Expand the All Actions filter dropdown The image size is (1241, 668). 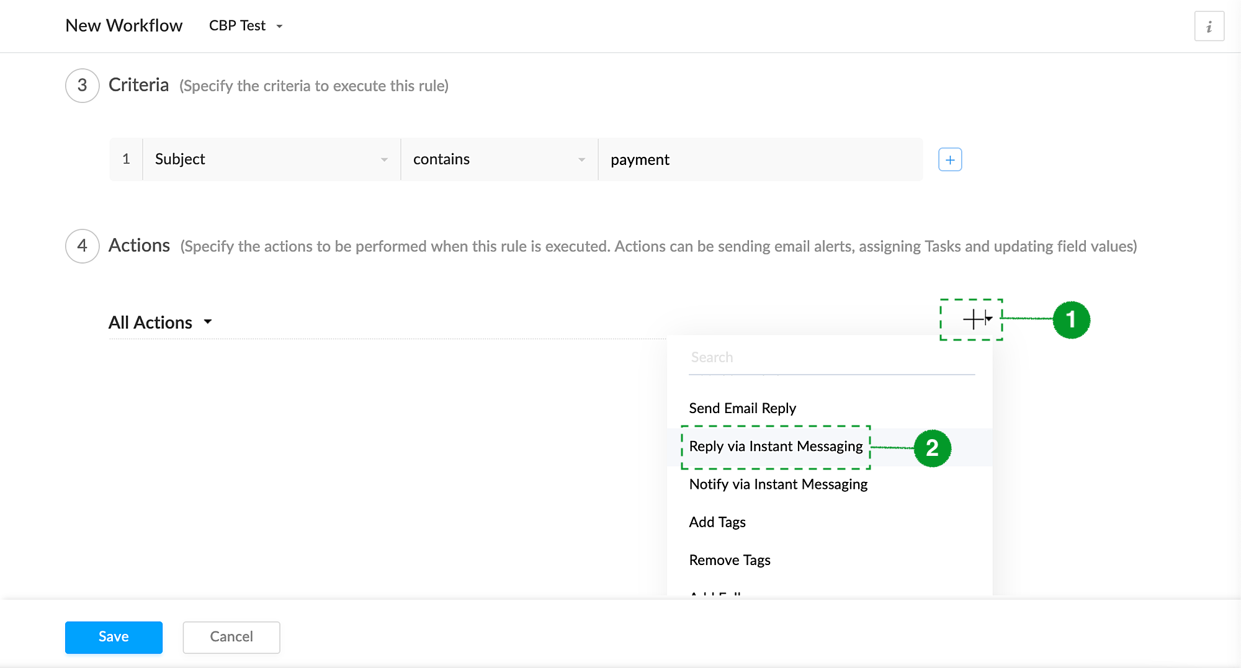[160, 323]
